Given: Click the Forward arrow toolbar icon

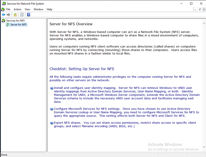Looking at the screenshot, I should tap(9, 15).
